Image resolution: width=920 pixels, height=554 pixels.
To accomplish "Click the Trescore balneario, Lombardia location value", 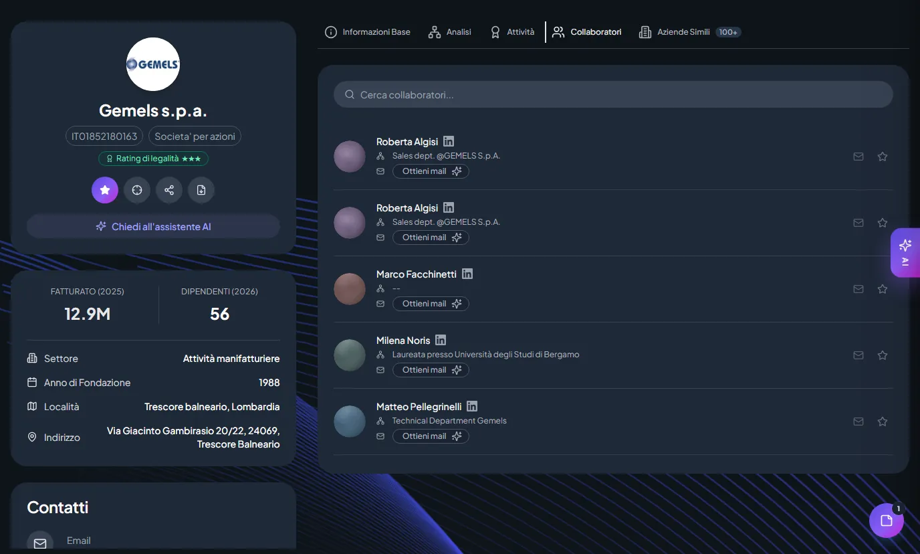I will pyautogui.click(x=212, y=407).
